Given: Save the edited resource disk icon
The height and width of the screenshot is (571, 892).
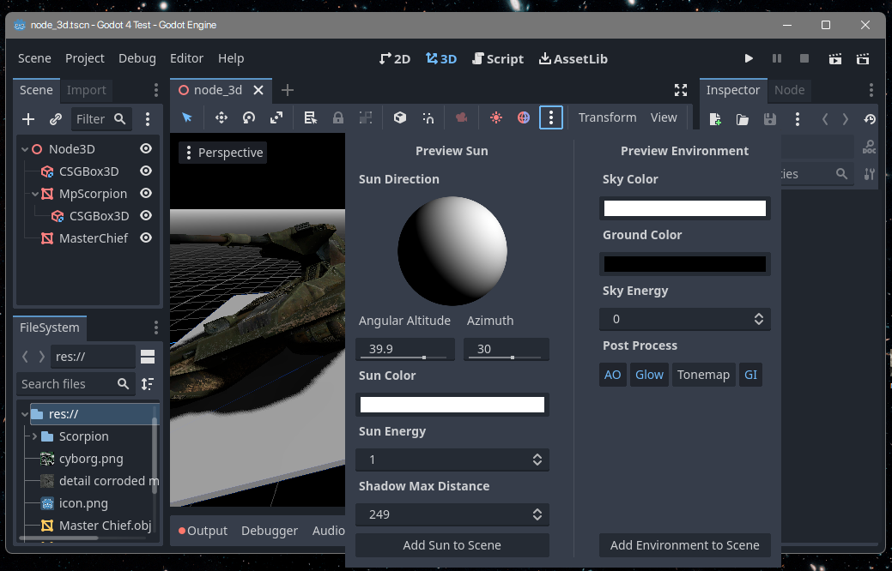Looking at the screenshot, I should click(770, 119).
